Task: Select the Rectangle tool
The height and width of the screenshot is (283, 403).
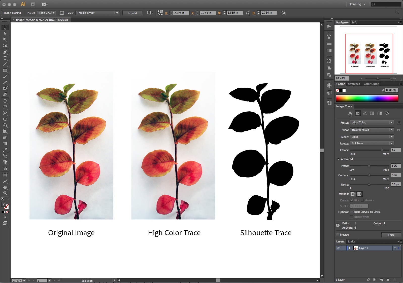Action: click(5, 70)
